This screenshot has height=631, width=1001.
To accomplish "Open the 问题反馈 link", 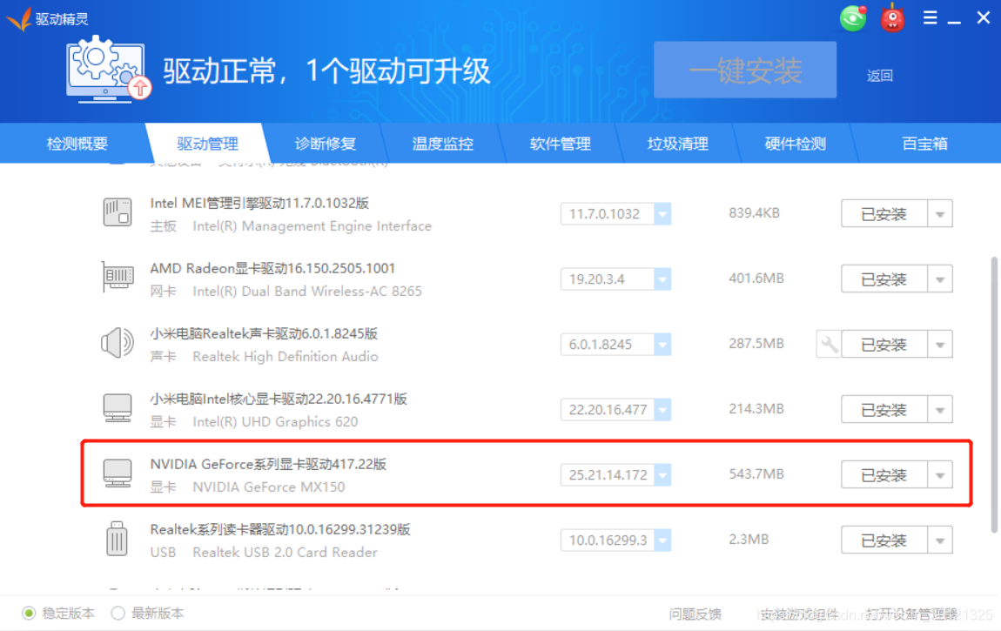I will (x=695, y=614).
